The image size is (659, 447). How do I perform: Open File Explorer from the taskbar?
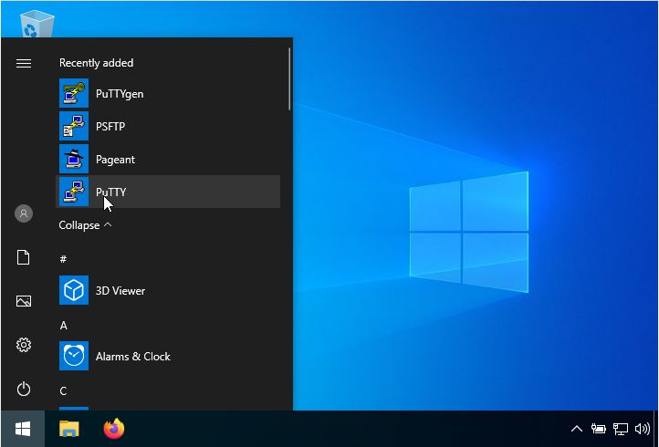[x=69, y=429]
